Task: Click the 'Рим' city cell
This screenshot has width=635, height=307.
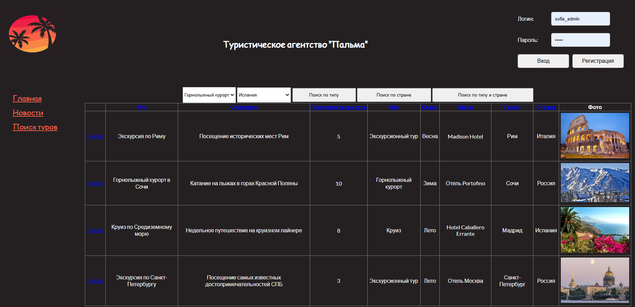Action: 512,136
